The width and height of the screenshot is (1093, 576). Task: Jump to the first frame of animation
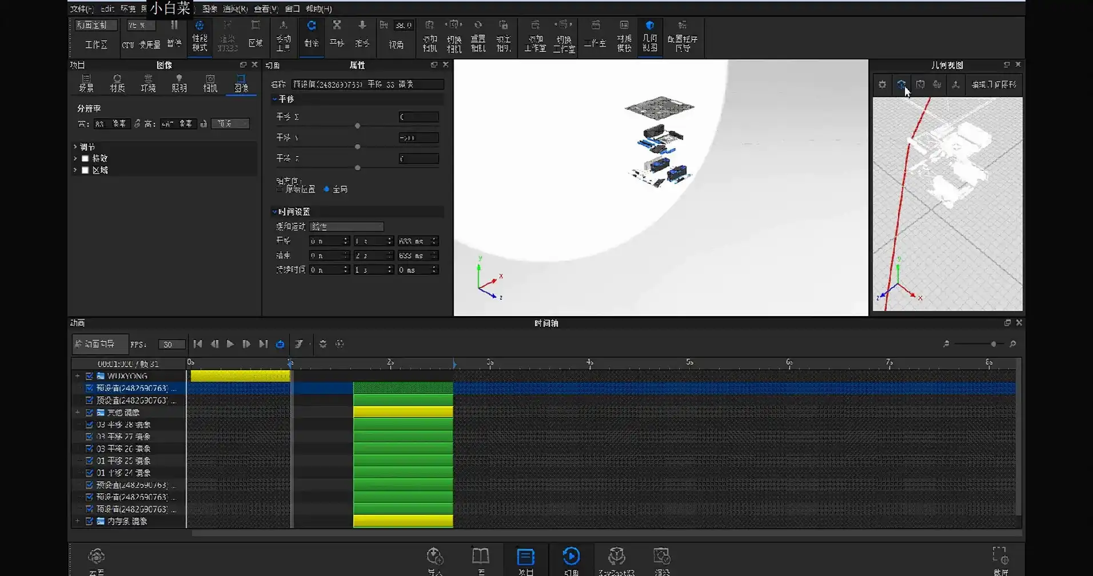tap(198, 344)
